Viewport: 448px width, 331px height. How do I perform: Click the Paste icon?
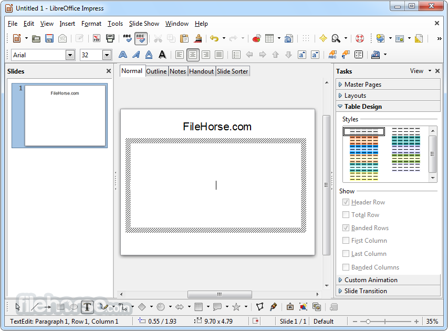pos(184,38)
